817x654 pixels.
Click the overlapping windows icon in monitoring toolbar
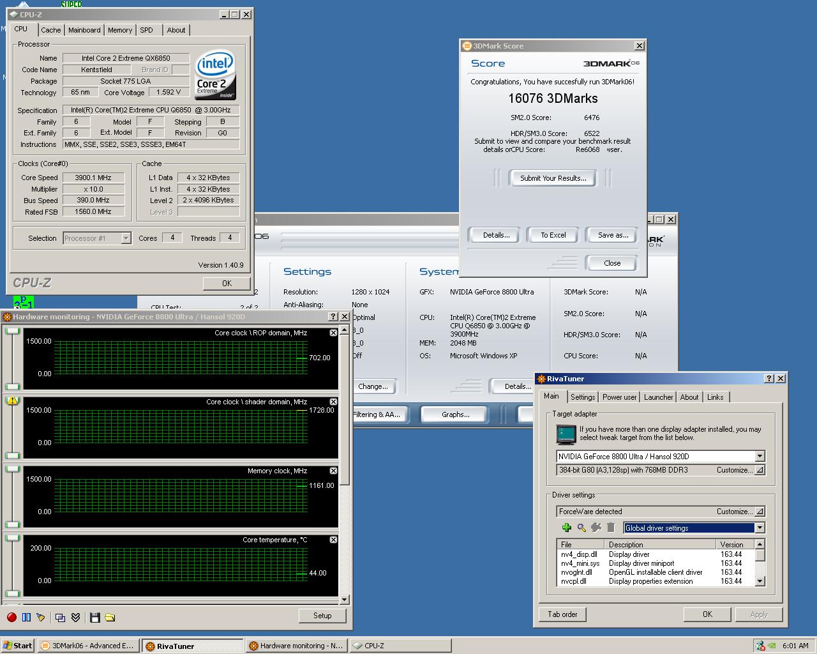click(x=60, y=617)
